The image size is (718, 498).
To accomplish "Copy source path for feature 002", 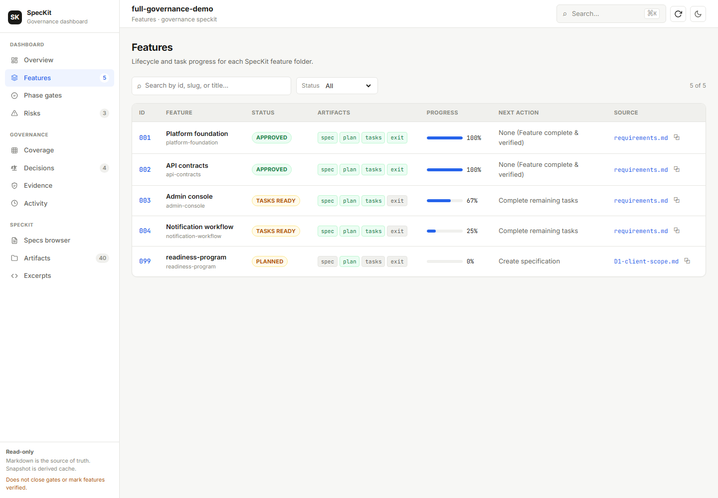I will coord(677,169).
